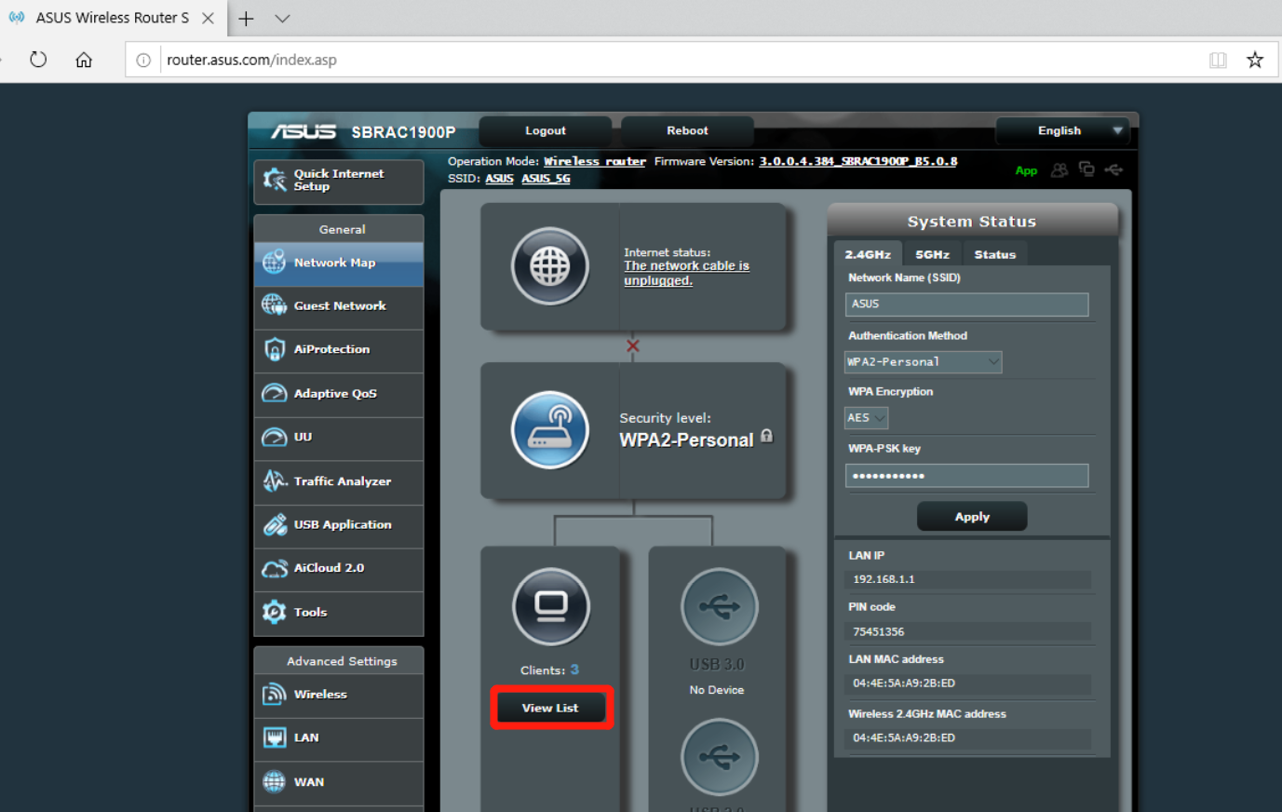Click the favorites star icon in address bar
This screenshot has width=1282, height=812.
[1255, 60]
